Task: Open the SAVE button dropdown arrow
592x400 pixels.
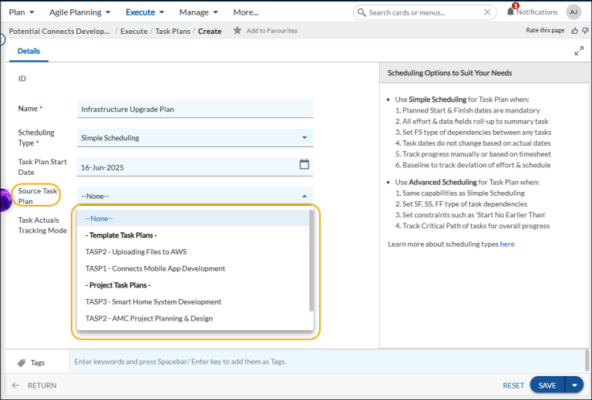Action: (574, 385)
